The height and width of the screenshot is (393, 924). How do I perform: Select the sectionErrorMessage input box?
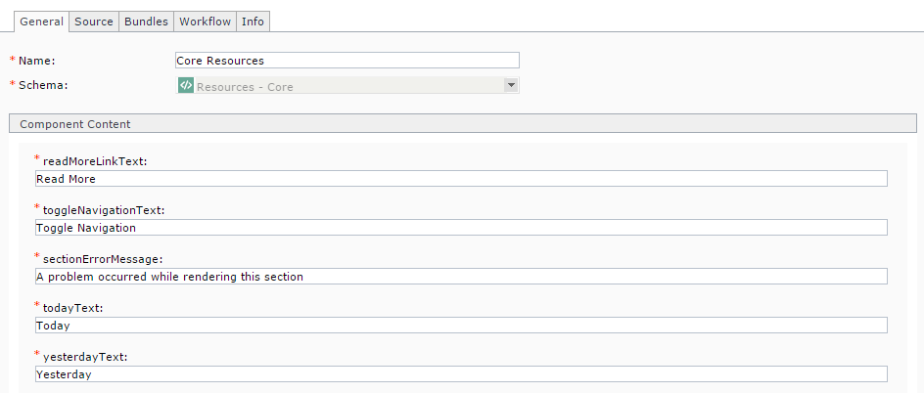460,277
